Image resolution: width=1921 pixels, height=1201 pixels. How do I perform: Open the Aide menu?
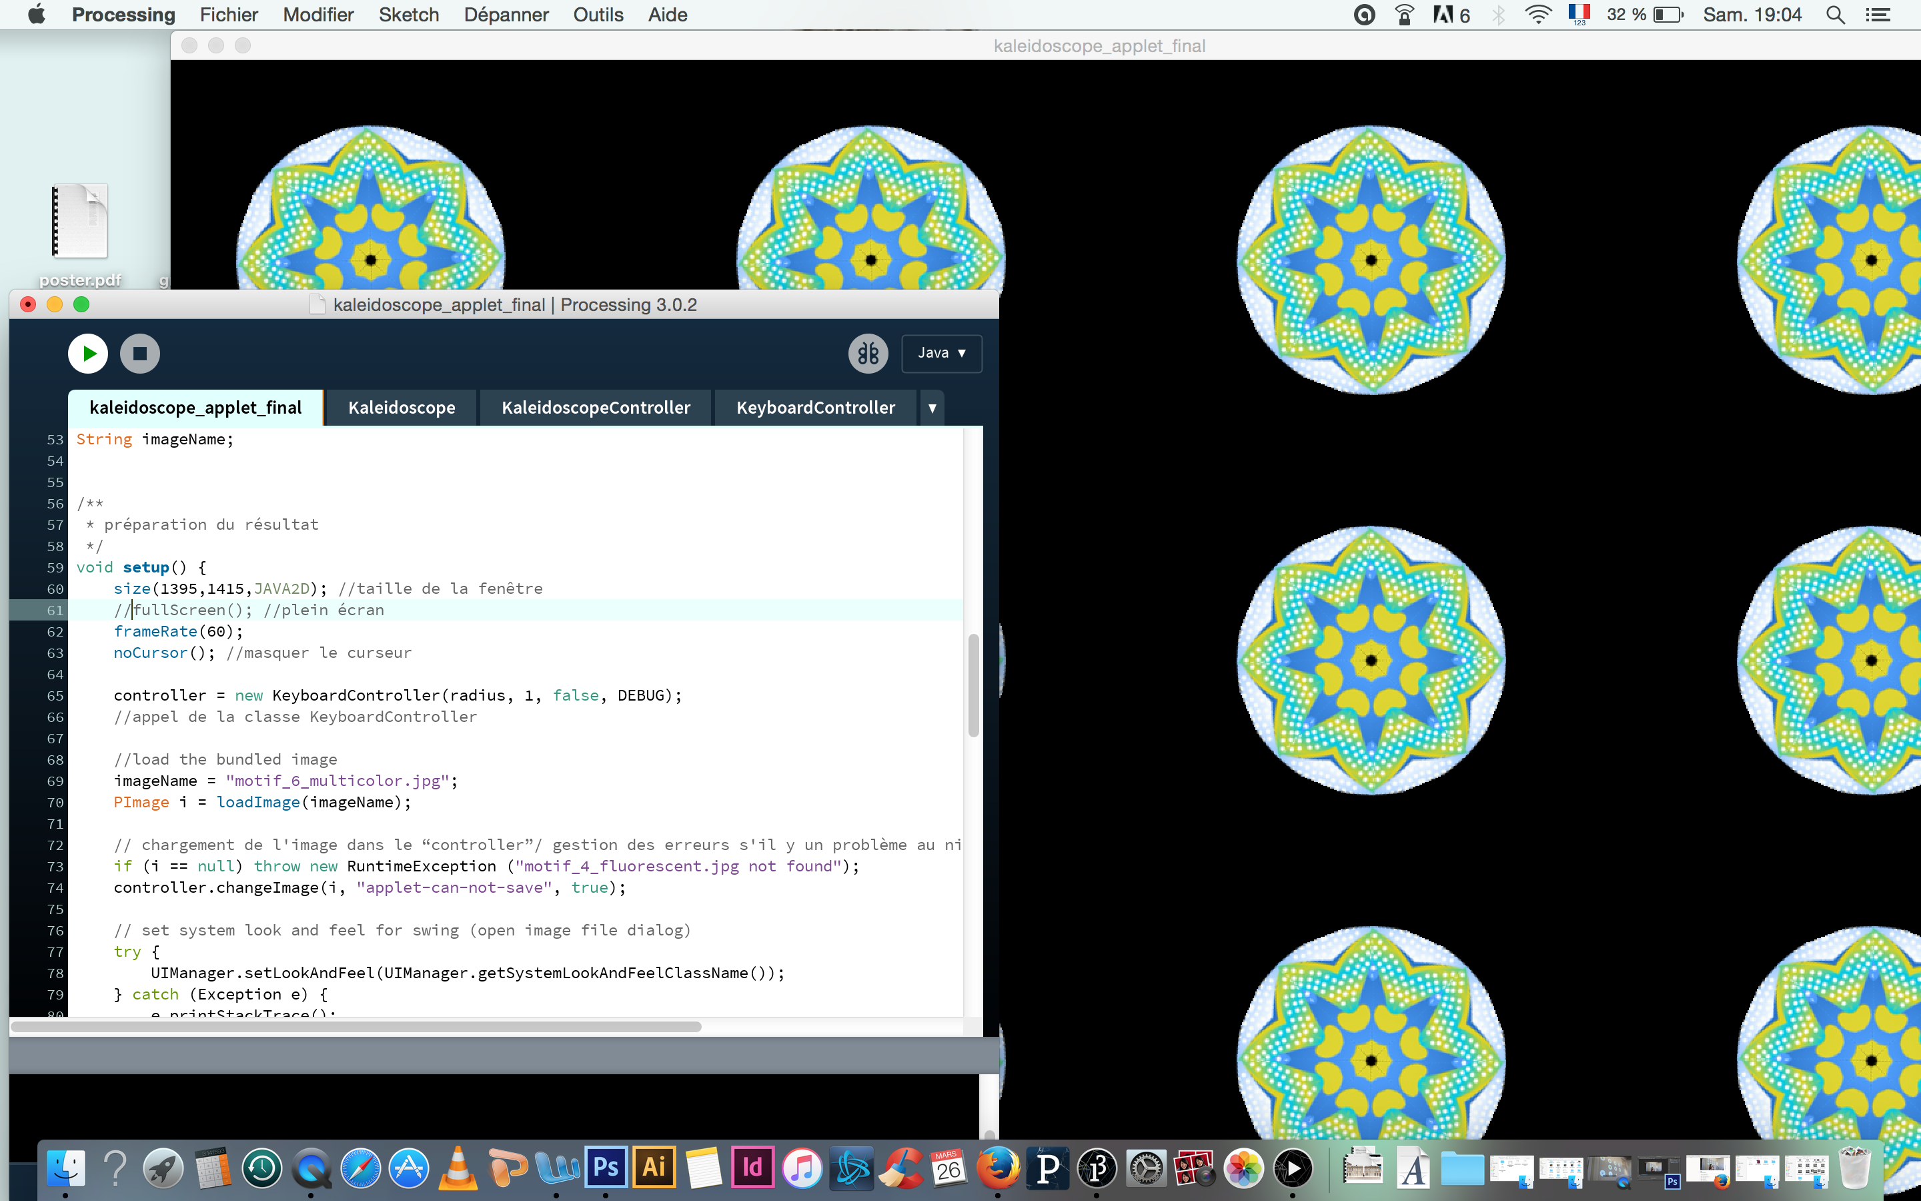667,14
